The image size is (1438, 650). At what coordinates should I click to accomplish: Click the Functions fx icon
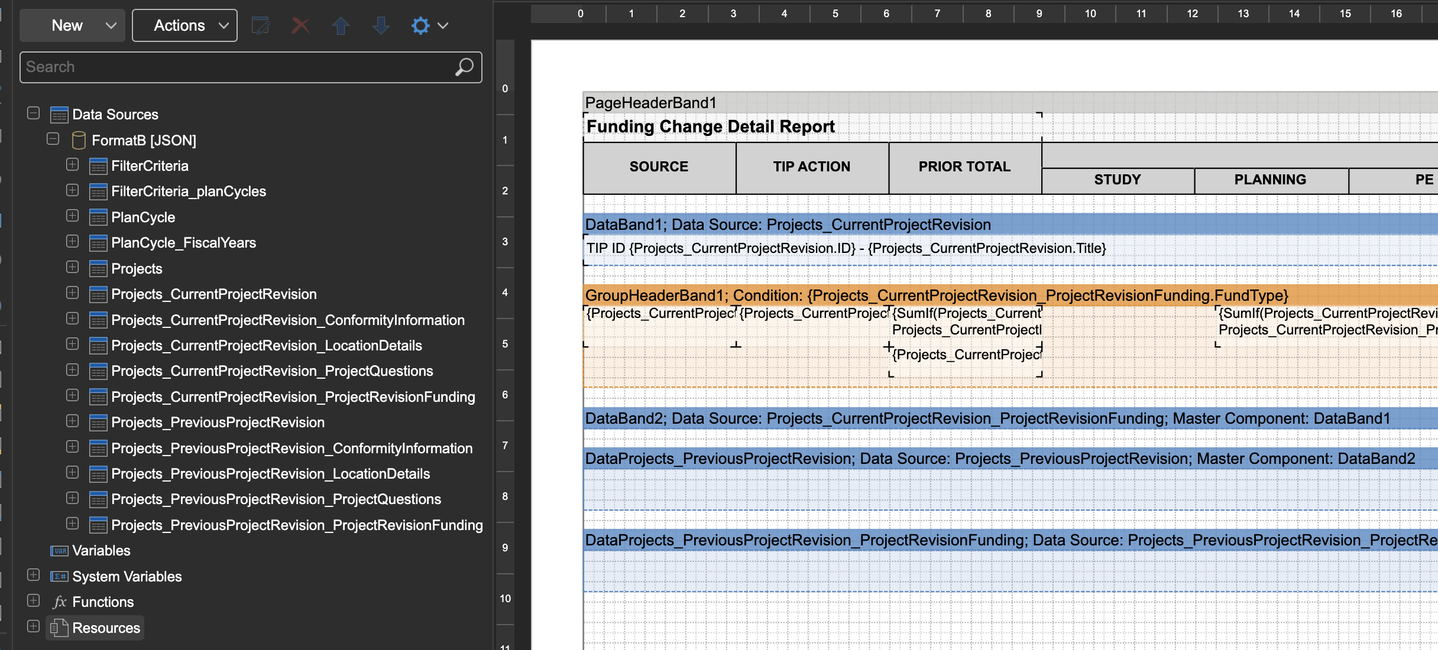tap(59, 602)
